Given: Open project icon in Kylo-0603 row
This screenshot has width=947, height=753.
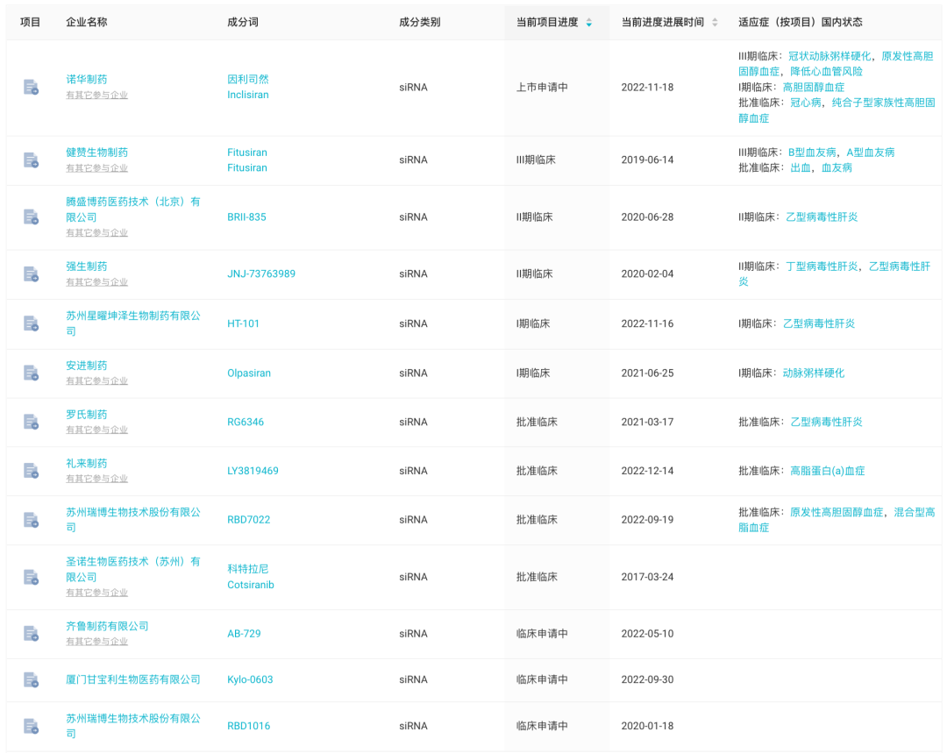Looking at the screenshot, I should [31, 679].
